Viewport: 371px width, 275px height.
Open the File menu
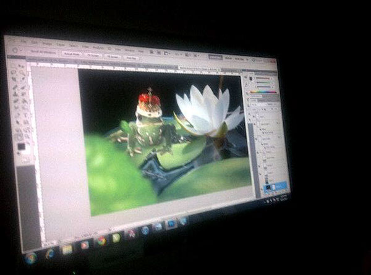point(23,41)
